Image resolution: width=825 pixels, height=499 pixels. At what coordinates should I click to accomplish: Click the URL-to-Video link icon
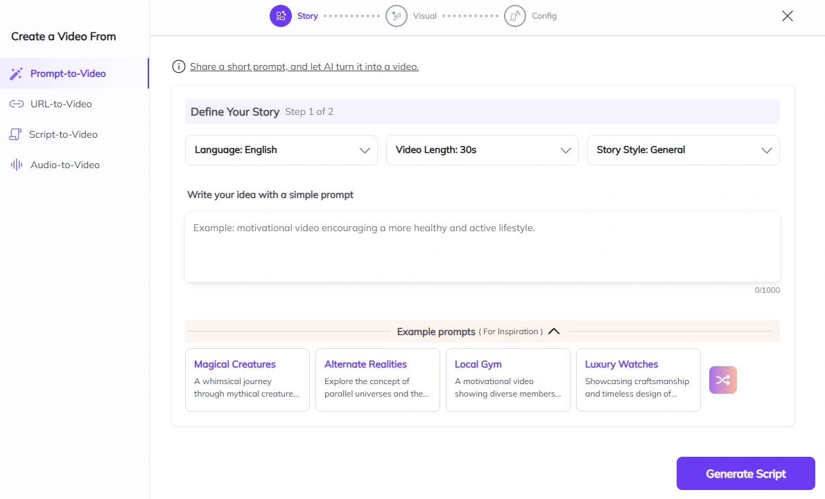point(17,104)
